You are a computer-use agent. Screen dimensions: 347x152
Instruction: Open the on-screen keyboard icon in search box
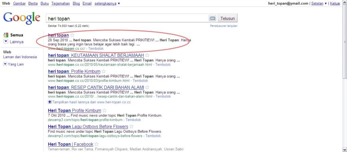213,18
